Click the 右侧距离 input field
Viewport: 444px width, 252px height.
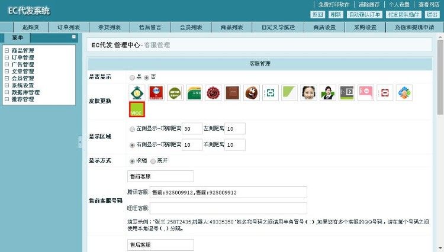(x=235, y=145)
